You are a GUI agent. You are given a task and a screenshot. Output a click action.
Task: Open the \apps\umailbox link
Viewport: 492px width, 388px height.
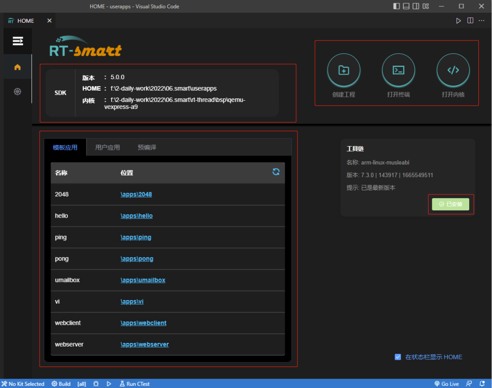(143, 280)
